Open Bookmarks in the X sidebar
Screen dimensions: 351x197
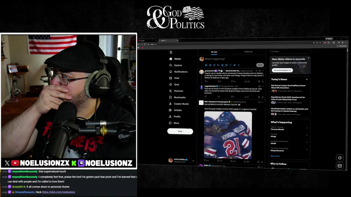(x=177, y=97)
